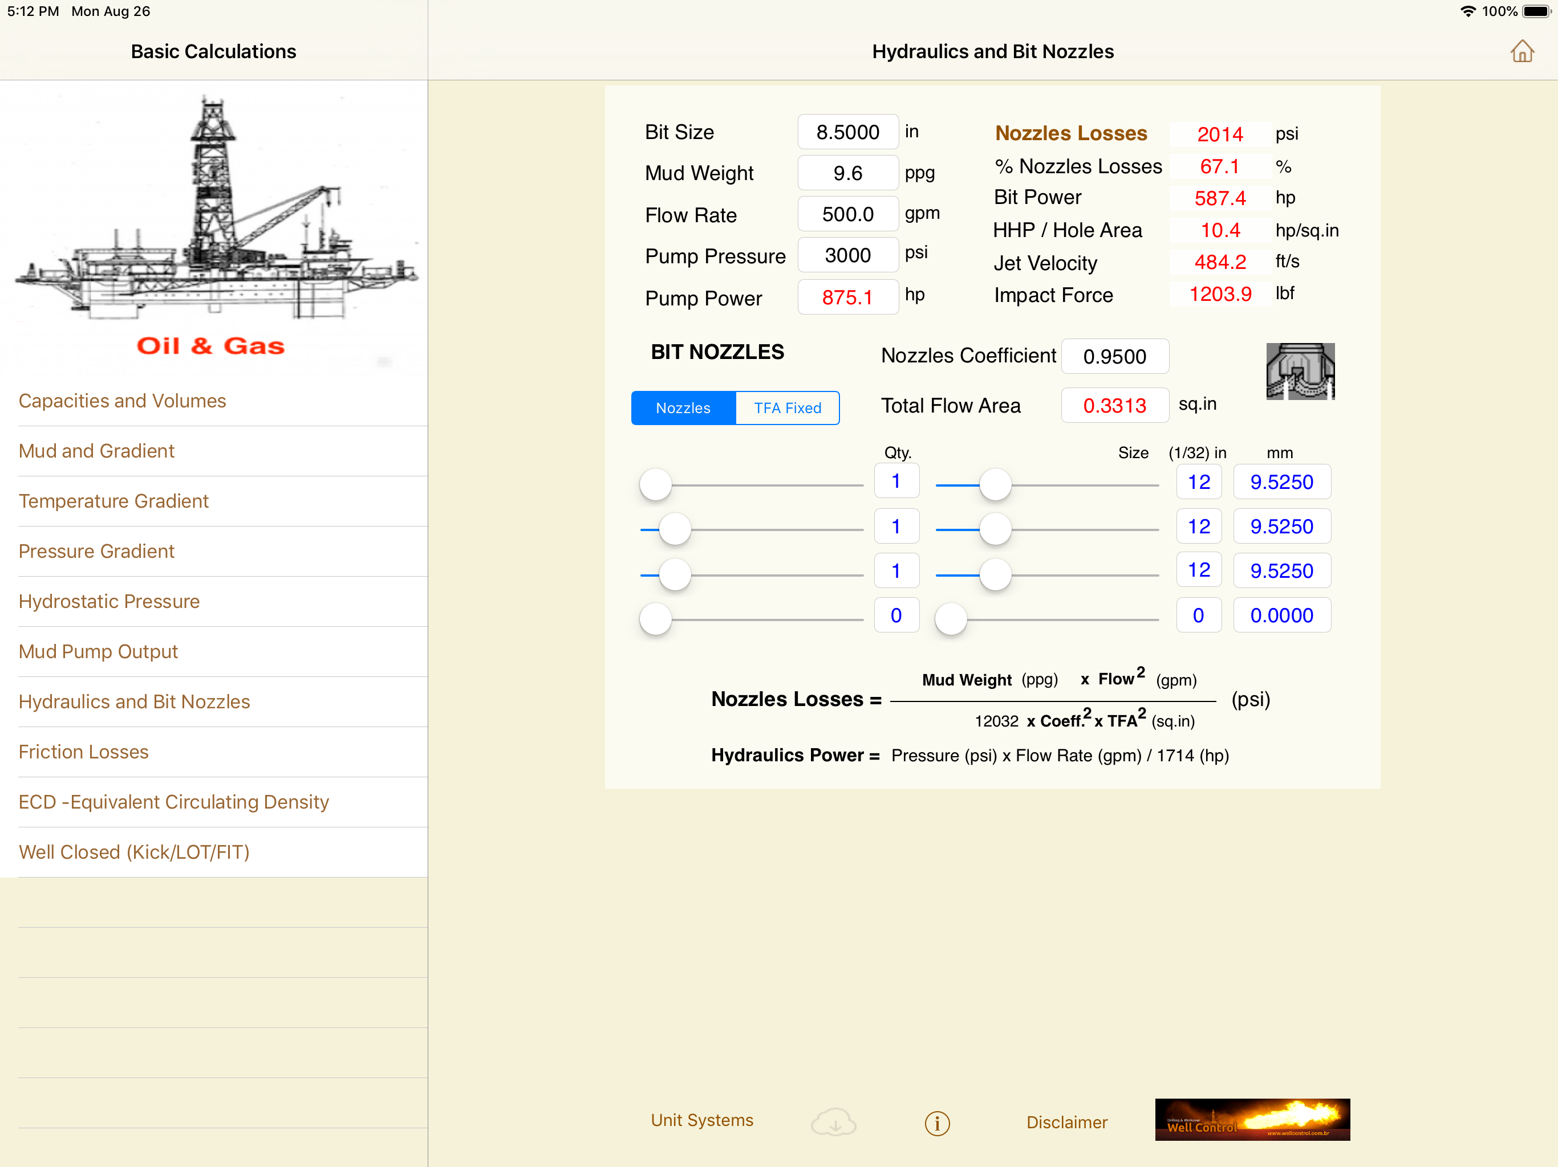This screenshot has width=1558, height=1167.
Task: Click the drill bit nozzle image
Action: (x=1300, y=371)
